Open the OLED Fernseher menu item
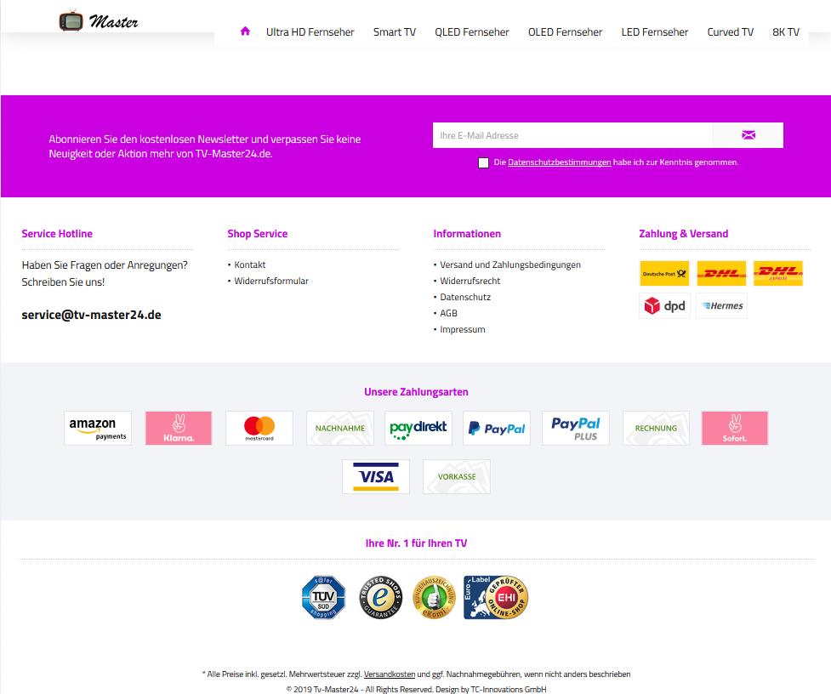 [565, 31]
